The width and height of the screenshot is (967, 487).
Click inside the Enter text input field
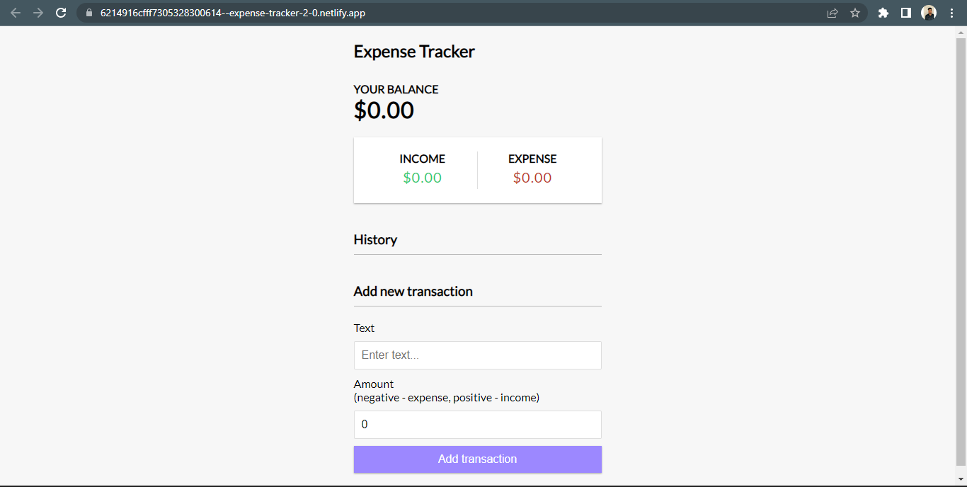477,355
